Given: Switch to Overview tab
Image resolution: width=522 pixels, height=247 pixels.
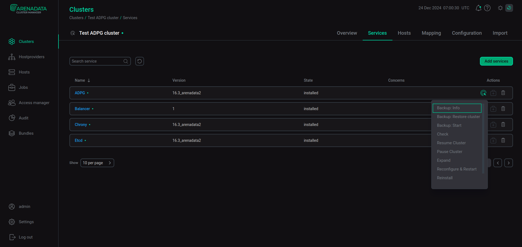Looking at the screenshot, I should pyautogui.click(x=347, y=33).
